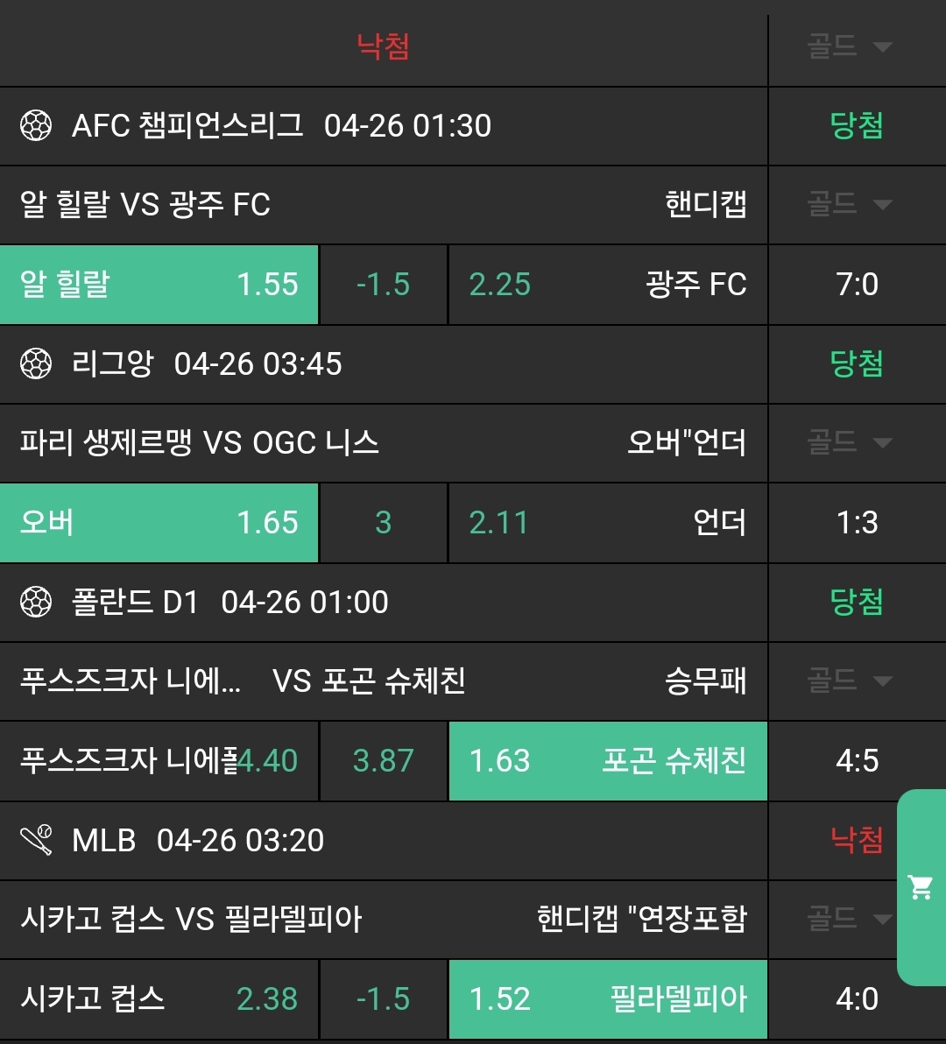Open the shopping cart floating button
Viewport: 946px width, 1044px height.
point(921,887)
